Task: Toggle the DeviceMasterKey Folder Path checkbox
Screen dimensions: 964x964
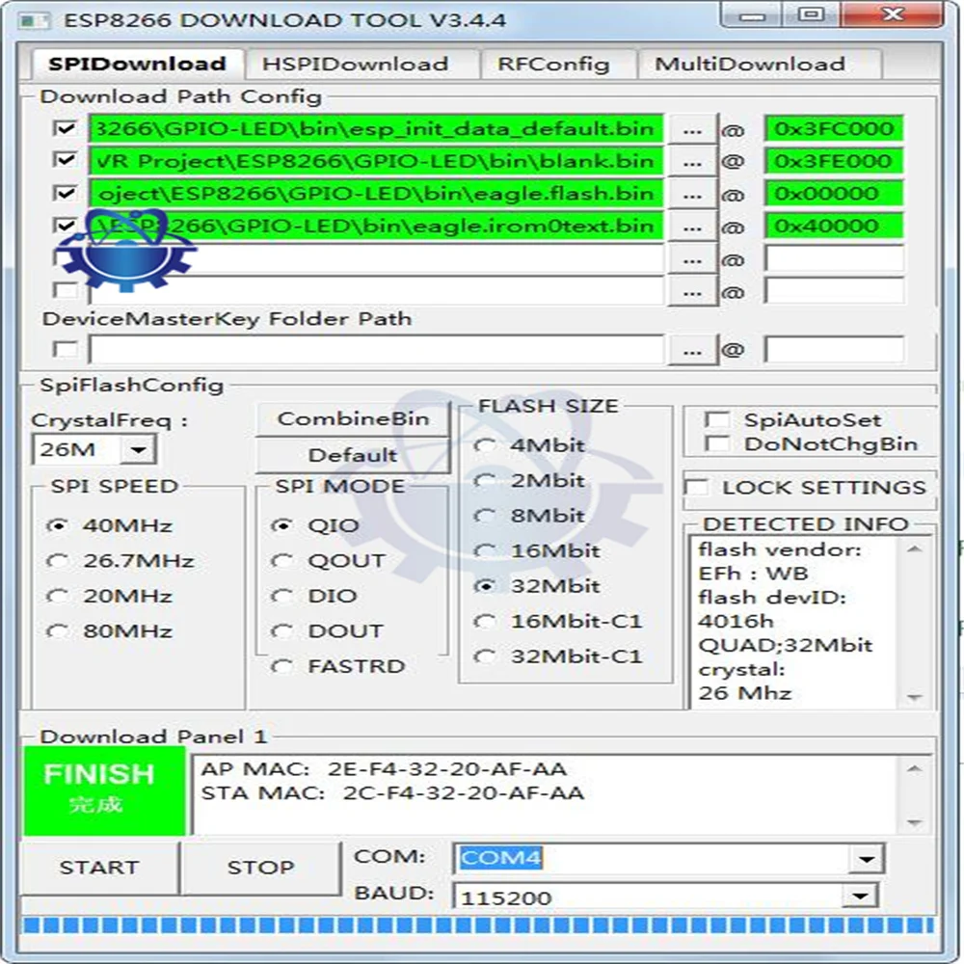Action: pyautogui.click(x=66, y=350)
